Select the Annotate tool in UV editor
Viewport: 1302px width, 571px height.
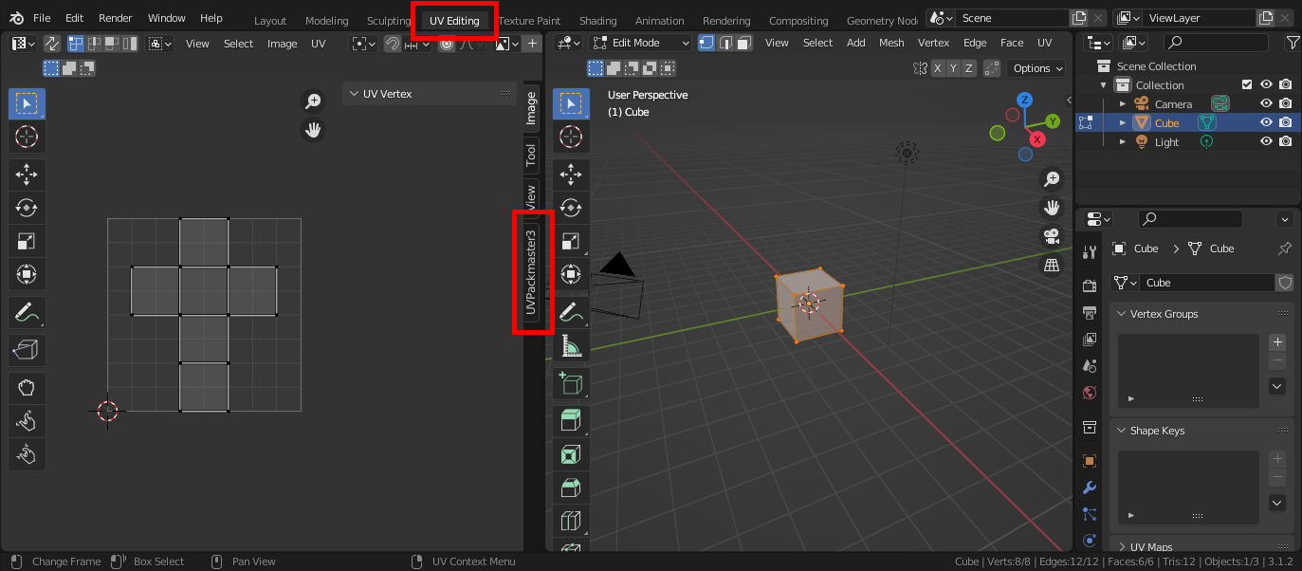(27, 312)
